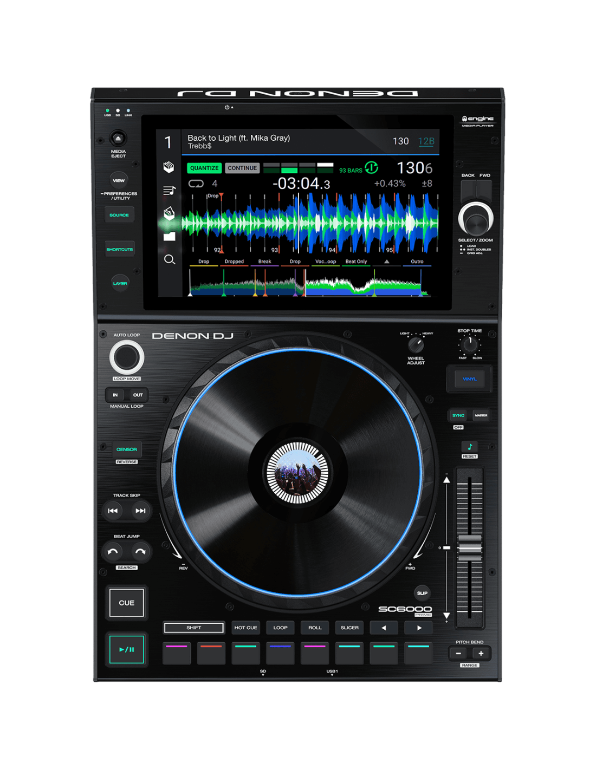This screenshot has width=596, height=770.
Task: Tap the search magnifier icon on screen
Action: pos(170,259)
